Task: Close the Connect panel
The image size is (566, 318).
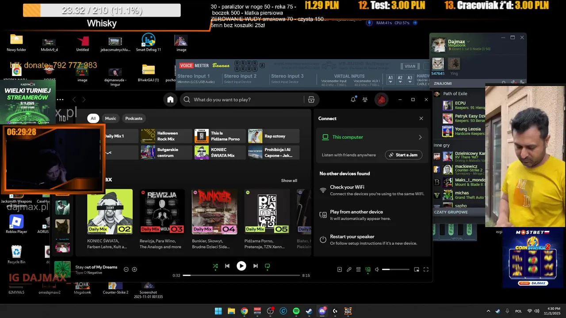Action: [x=421, y=118]
